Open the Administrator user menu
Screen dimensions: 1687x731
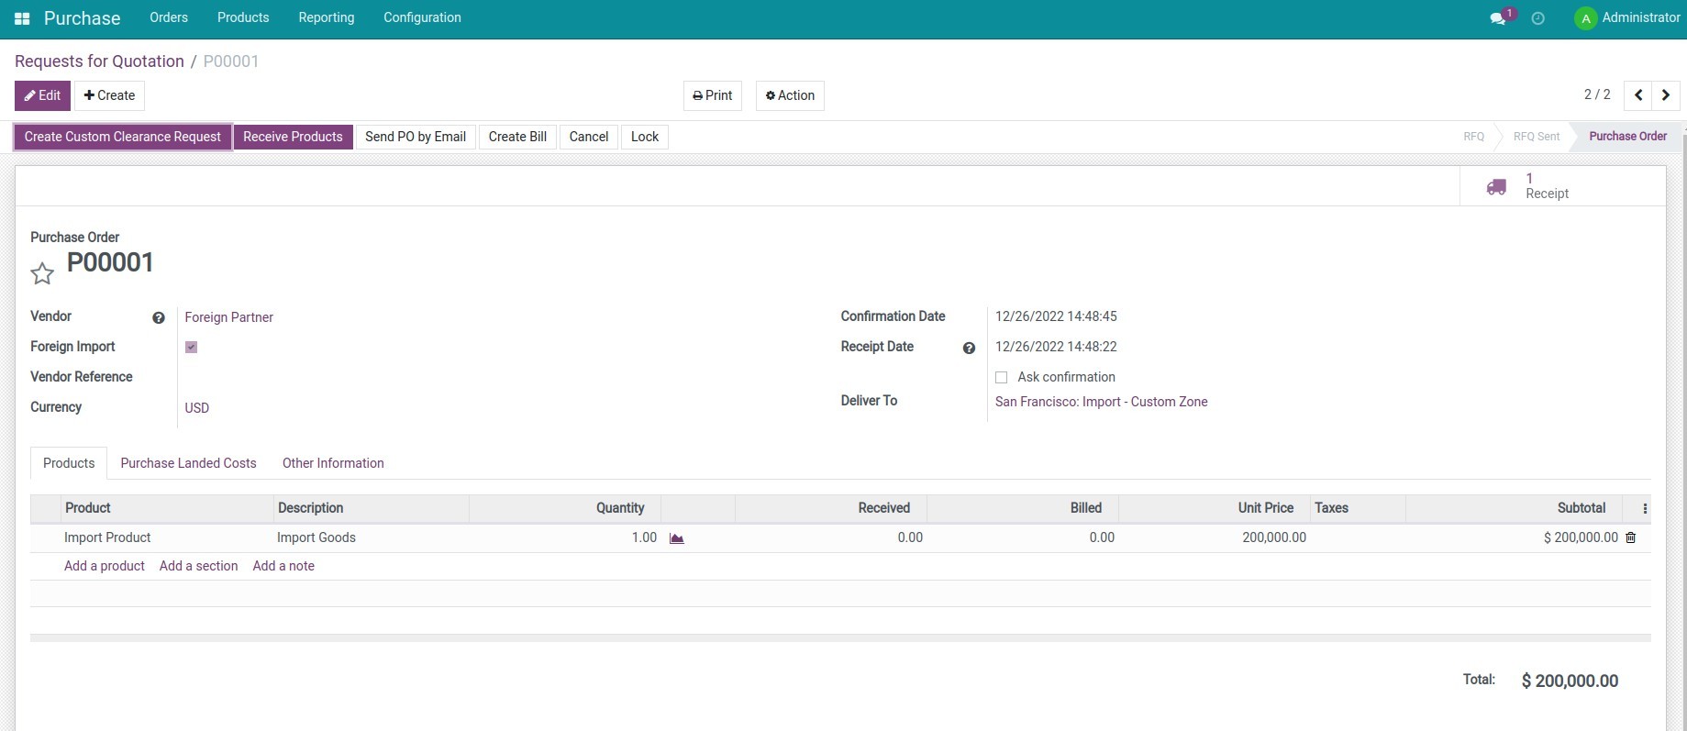(1626, 17)
